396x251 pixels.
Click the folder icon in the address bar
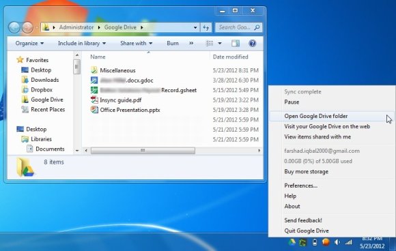46,27
